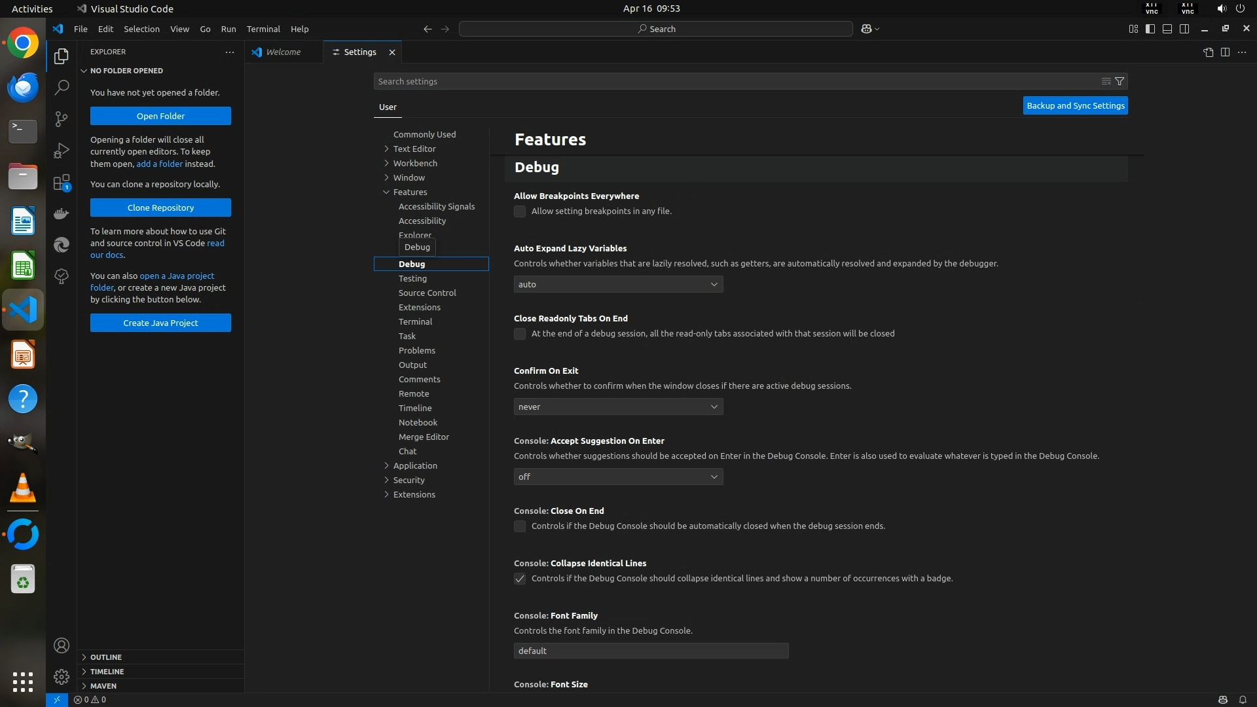Open the Run and Debug view icon
The width and height of the screenshot is (1257, 707).
(62, 151)
